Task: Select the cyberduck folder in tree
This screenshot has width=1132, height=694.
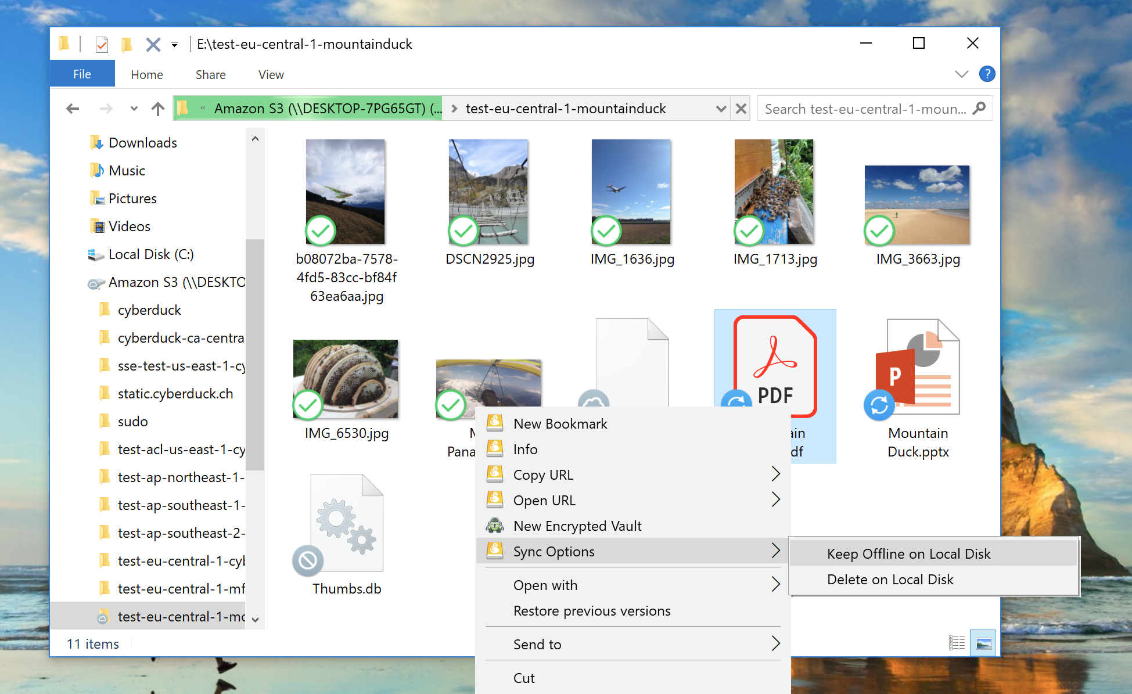Action: point(149,310)
